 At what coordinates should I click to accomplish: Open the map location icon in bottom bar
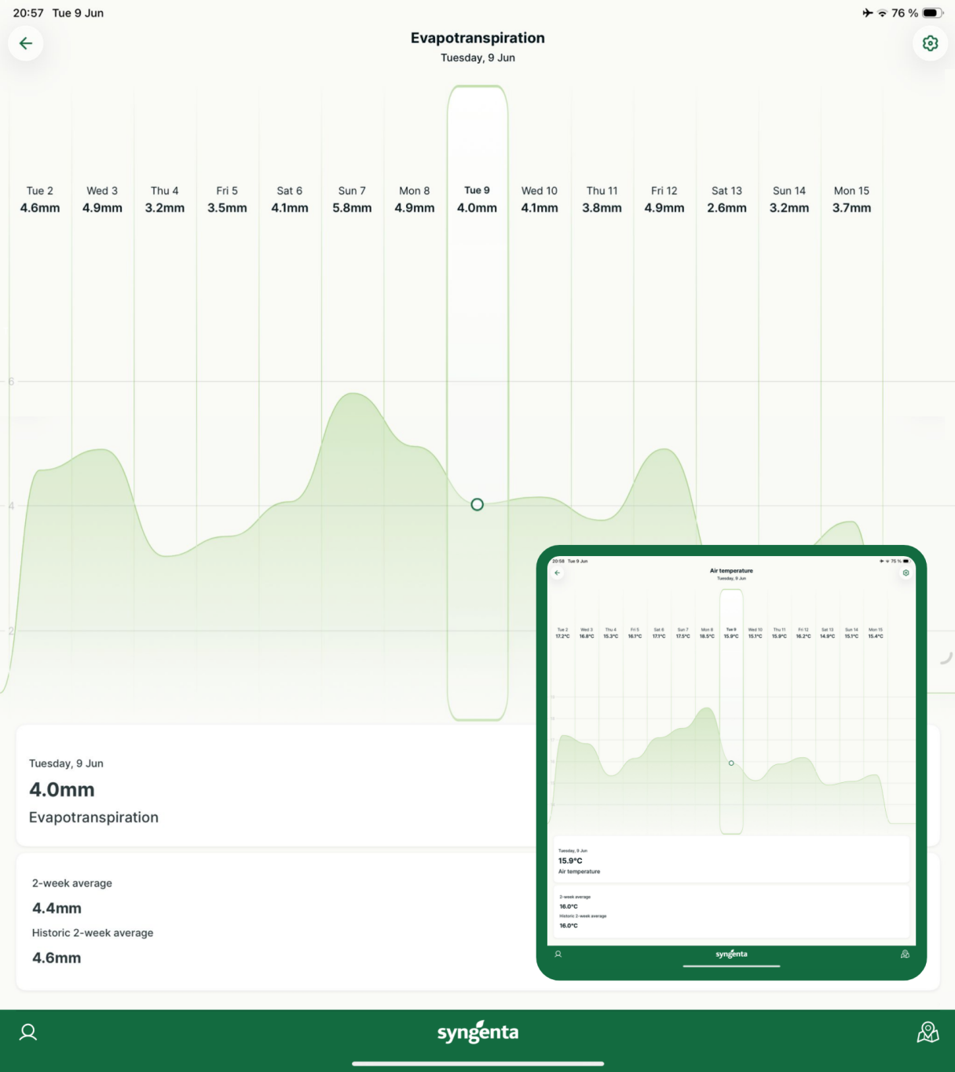point(928,1032)
